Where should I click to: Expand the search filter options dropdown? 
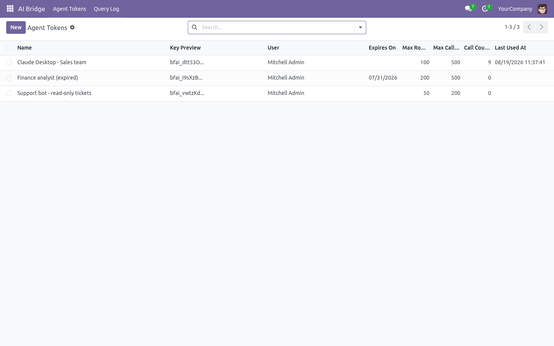click(360, 27)
